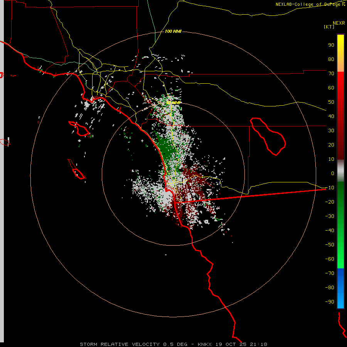Screen dimensions: 347x347
Task: Select the positive 20 scale value
Action: point(331,145)
